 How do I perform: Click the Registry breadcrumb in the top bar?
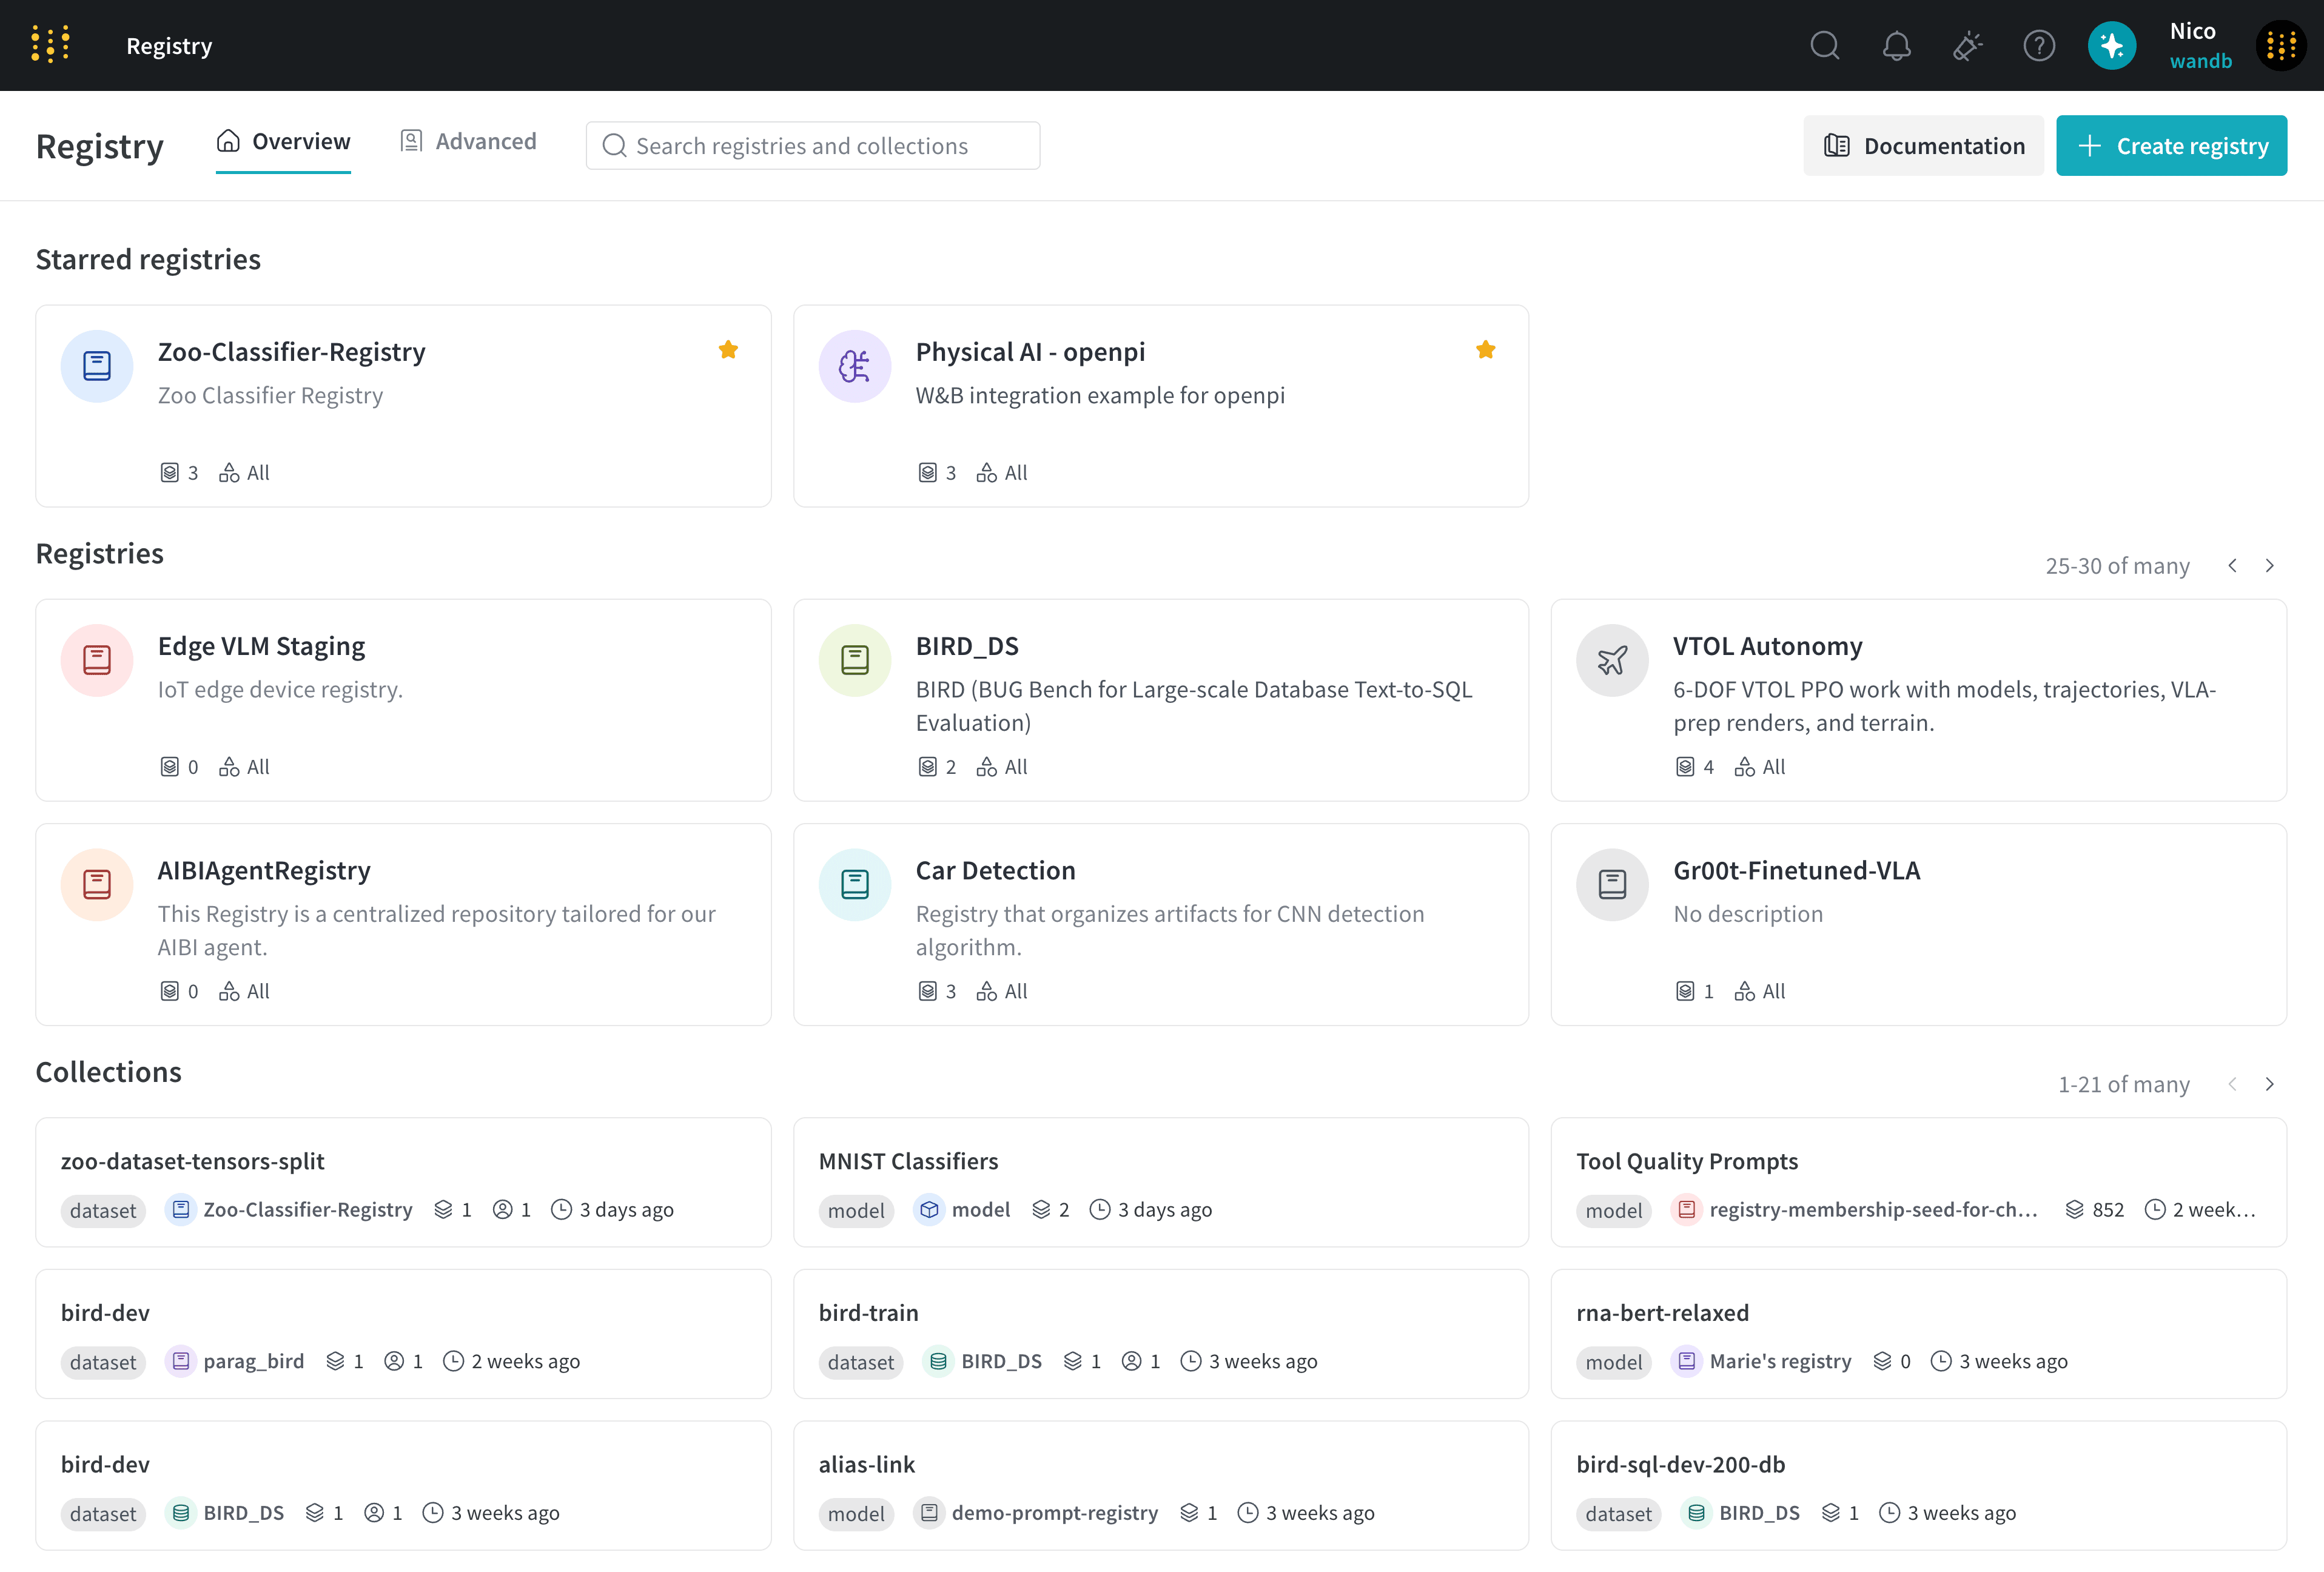pyautogui.click(x=169, y=46)
